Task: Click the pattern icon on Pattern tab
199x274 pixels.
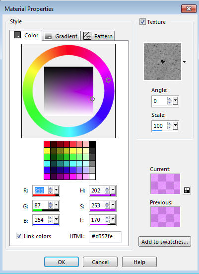Action: [x=87, y=36]
